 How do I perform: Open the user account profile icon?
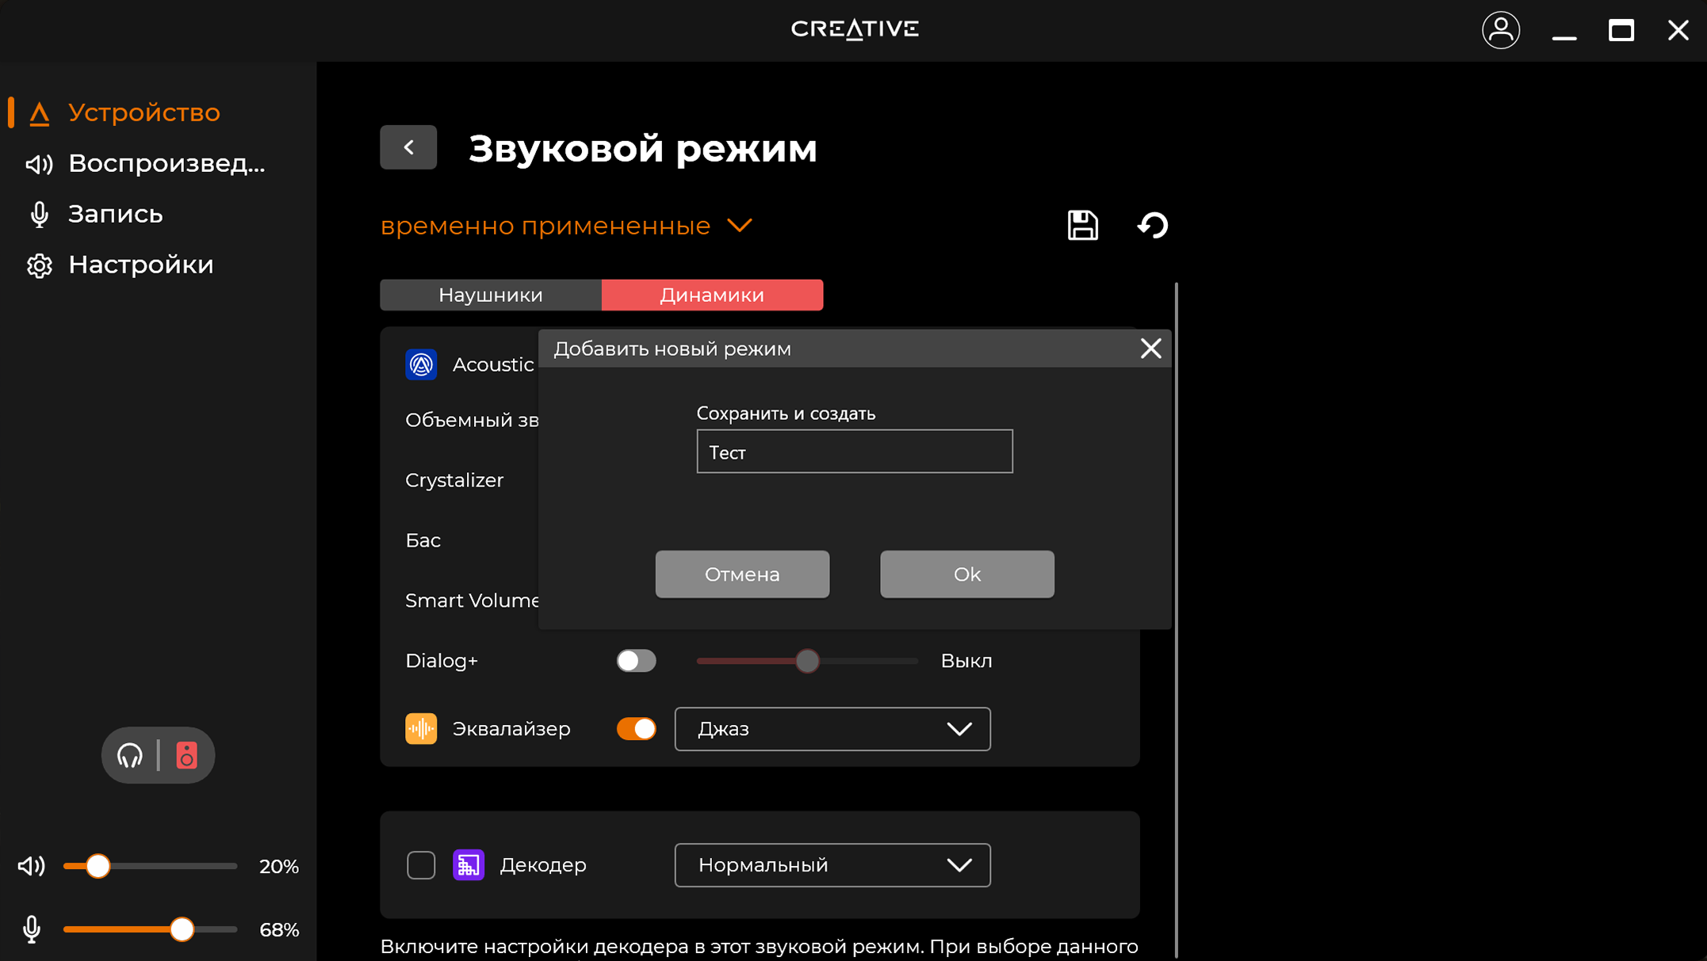1500,30
